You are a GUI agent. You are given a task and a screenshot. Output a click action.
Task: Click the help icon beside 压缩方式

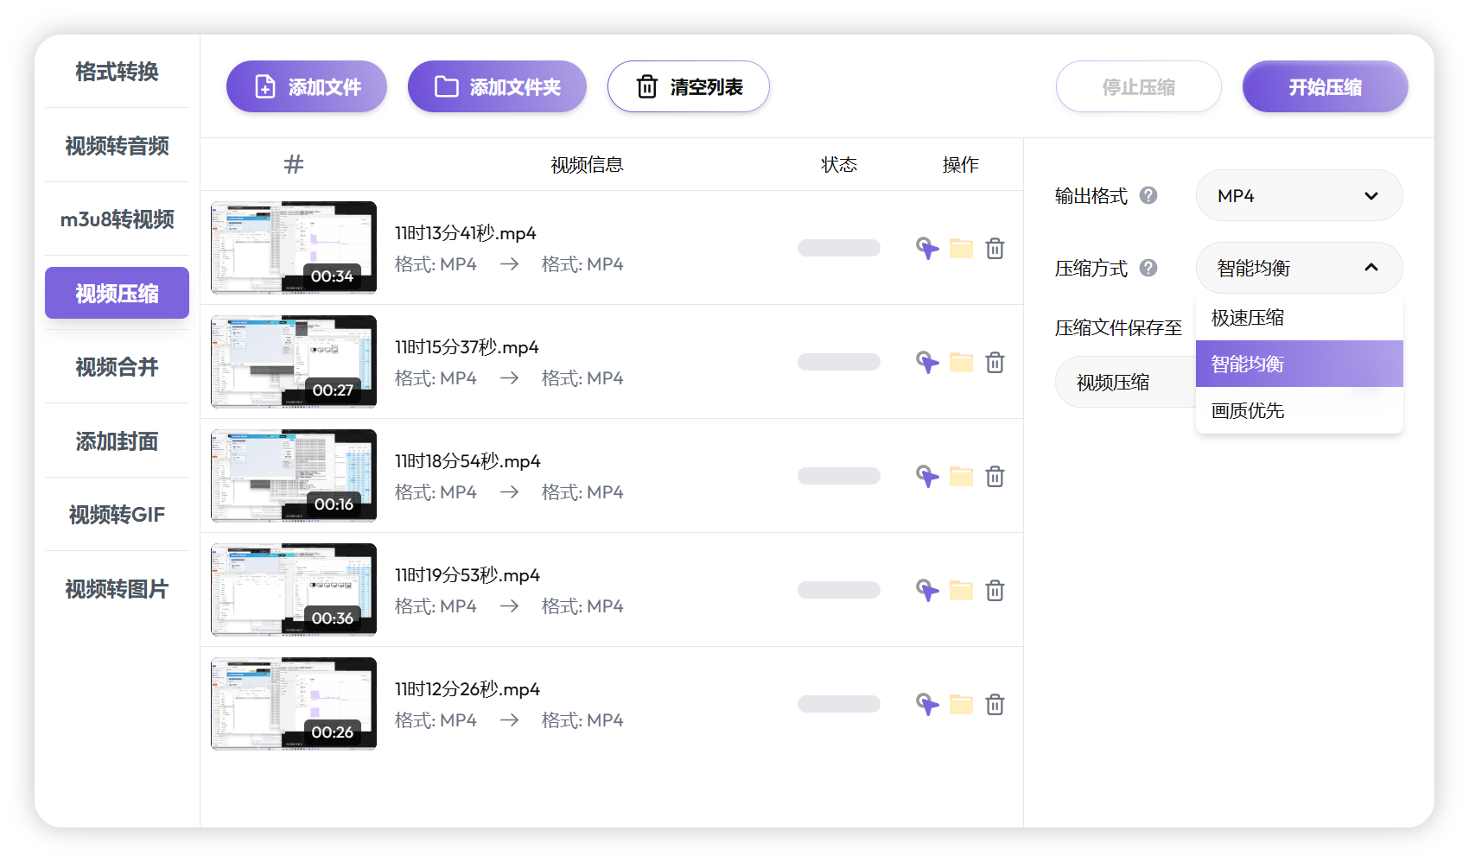(1148, 268)
